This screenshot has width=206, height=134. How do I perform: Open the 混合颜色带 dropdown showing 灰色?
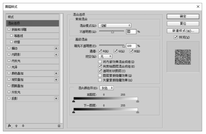tap(107, 88)
